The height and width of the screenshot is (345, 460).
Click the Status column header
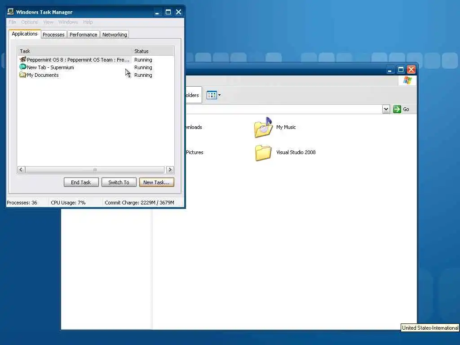point(153,51)
